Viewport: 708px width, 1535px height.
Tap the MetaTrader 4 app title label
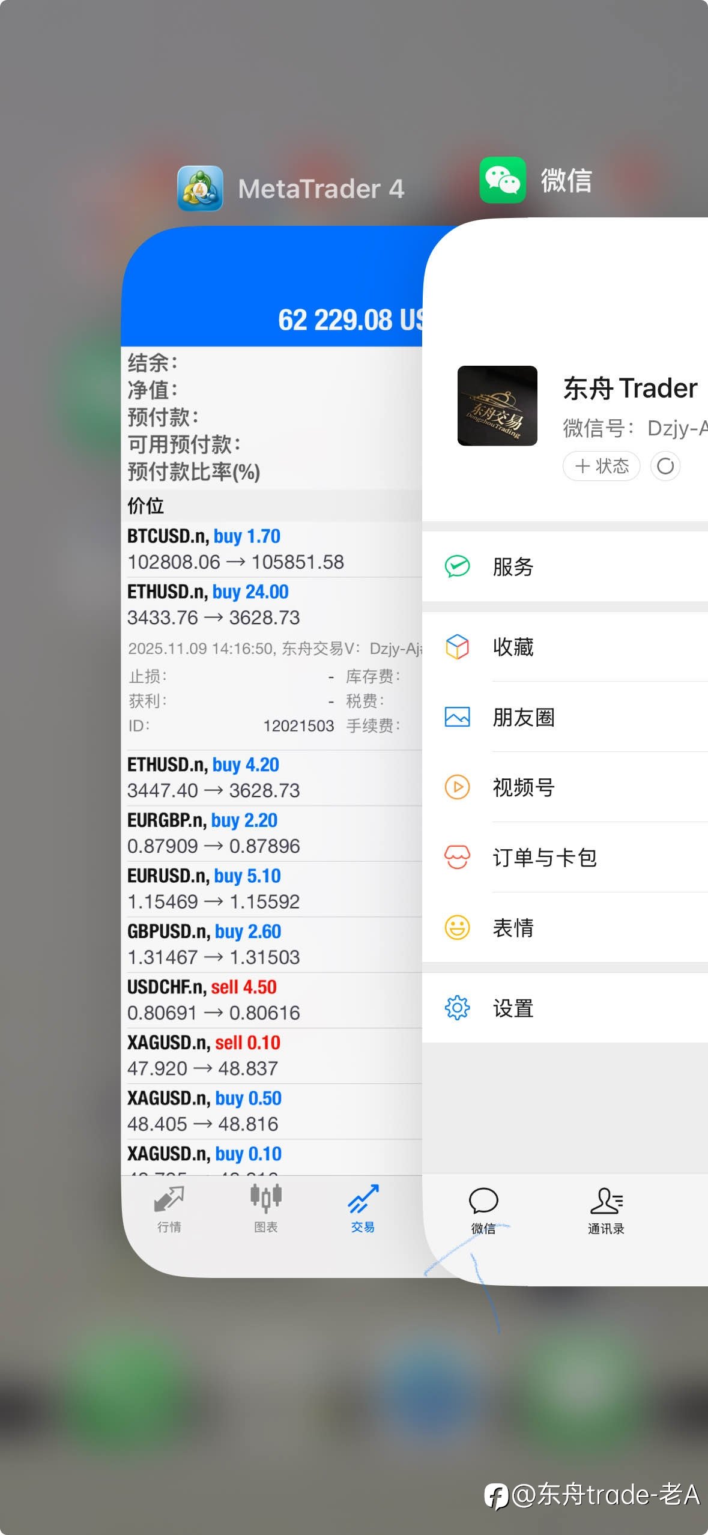tap(321, 189)
